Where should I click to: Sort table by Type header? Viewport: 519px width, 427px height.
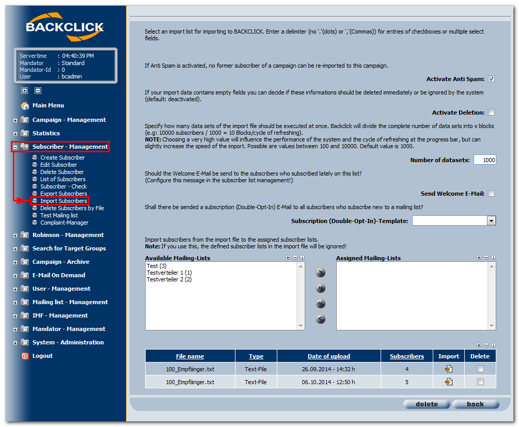tap(256, 356)
